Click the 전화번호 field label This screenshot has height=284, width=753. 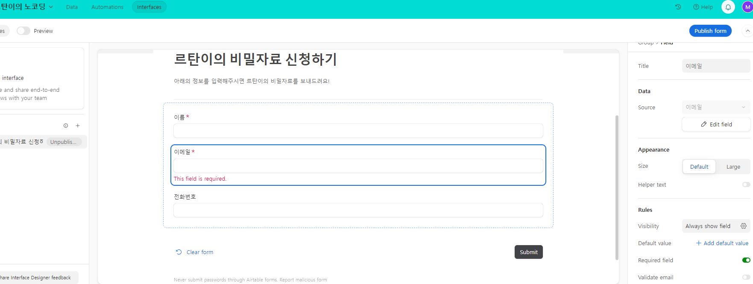click(x=185, y=196)
